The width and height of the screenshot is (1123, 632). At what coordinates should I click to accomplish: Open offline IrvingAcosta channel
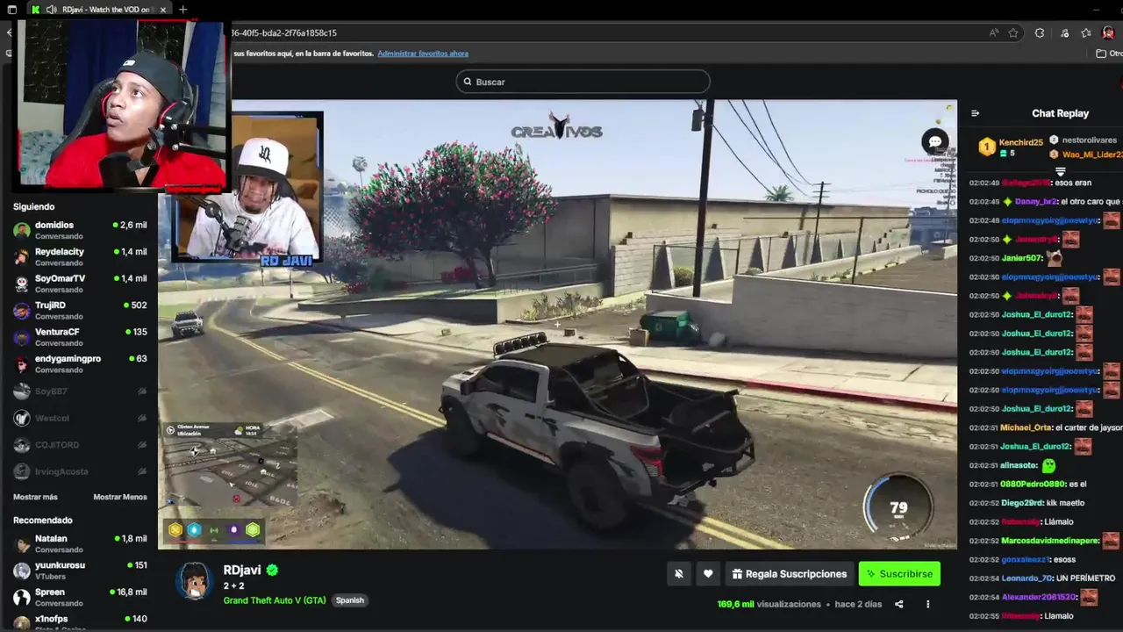(x=79, y=471)
